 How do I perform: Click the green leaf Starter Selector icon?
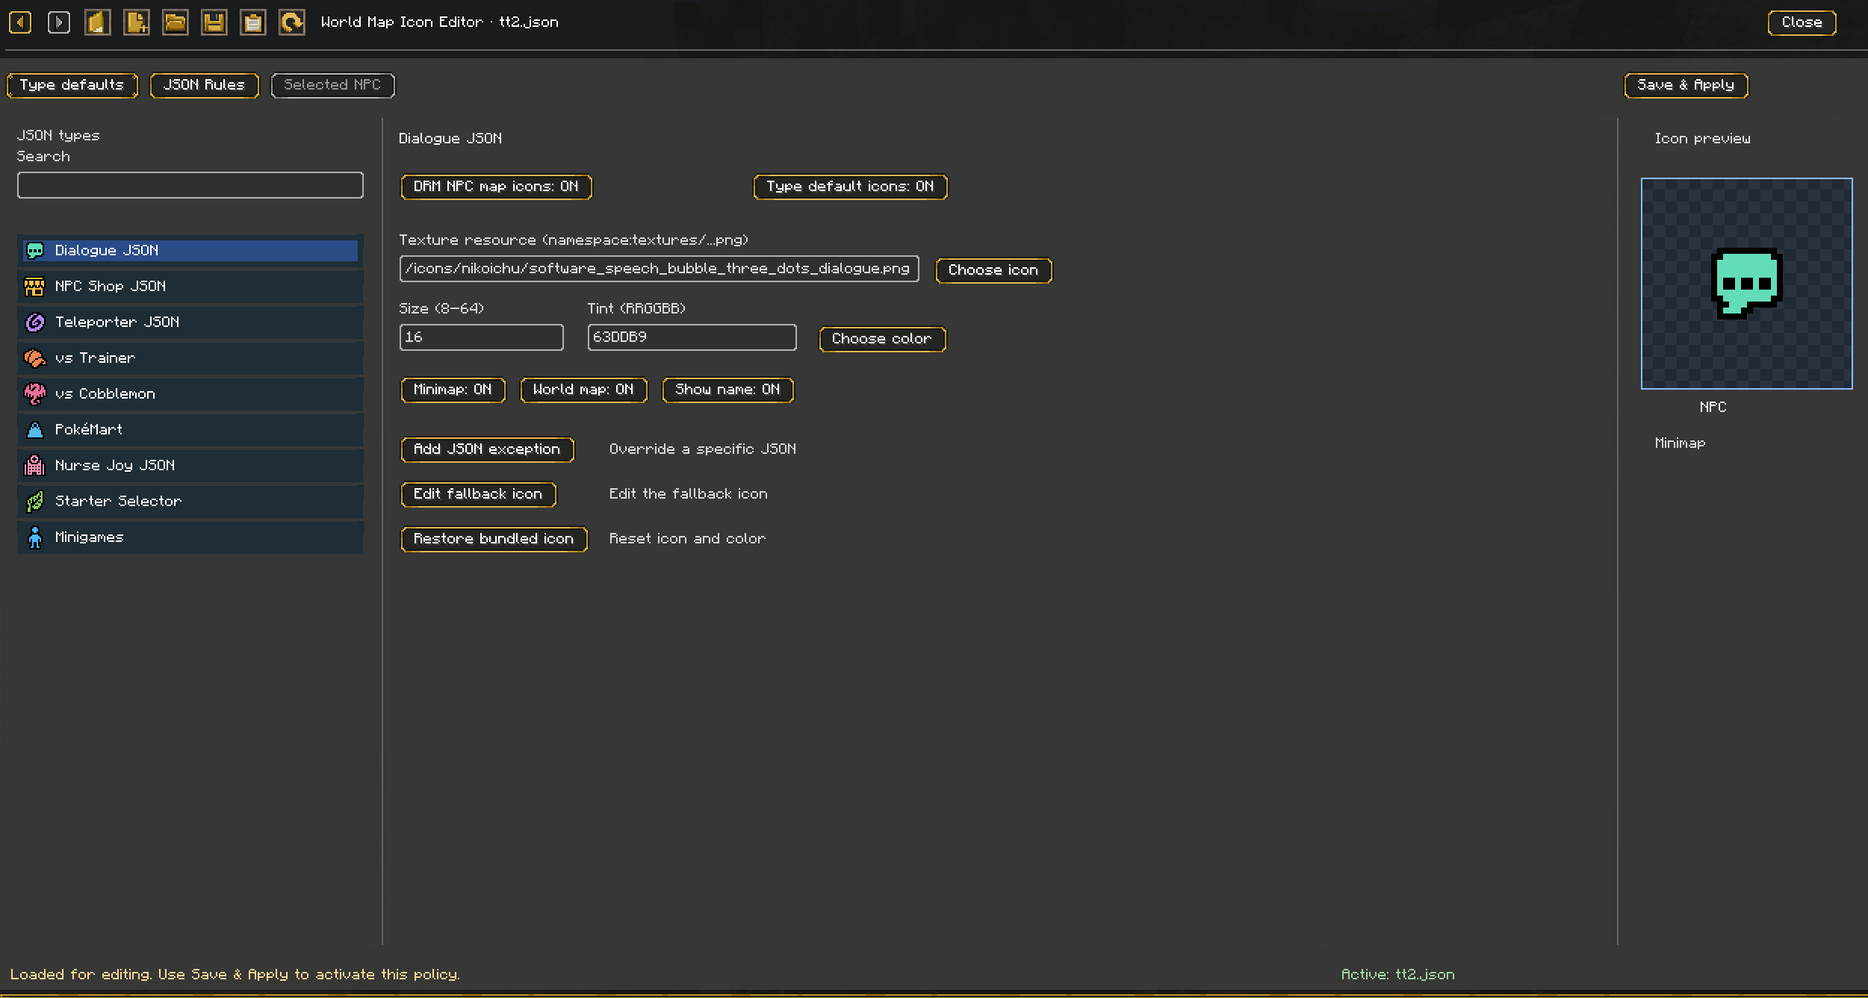(x=35, y=502)
